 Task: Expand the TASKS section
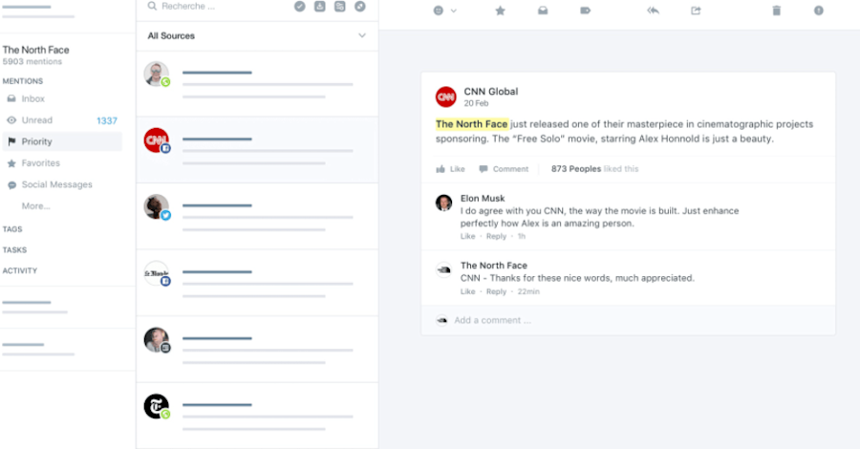14,250
